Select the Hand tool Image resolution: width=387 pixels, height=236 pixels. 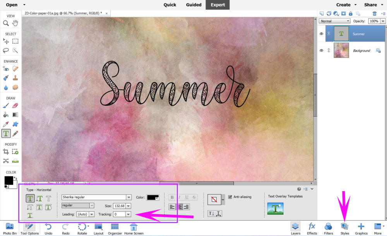(15, 23)
